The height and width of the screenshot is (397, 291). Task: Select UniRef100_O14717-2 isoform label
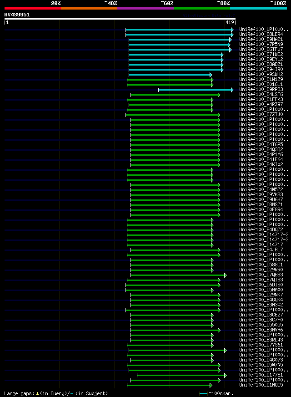(x=264, y=235)
